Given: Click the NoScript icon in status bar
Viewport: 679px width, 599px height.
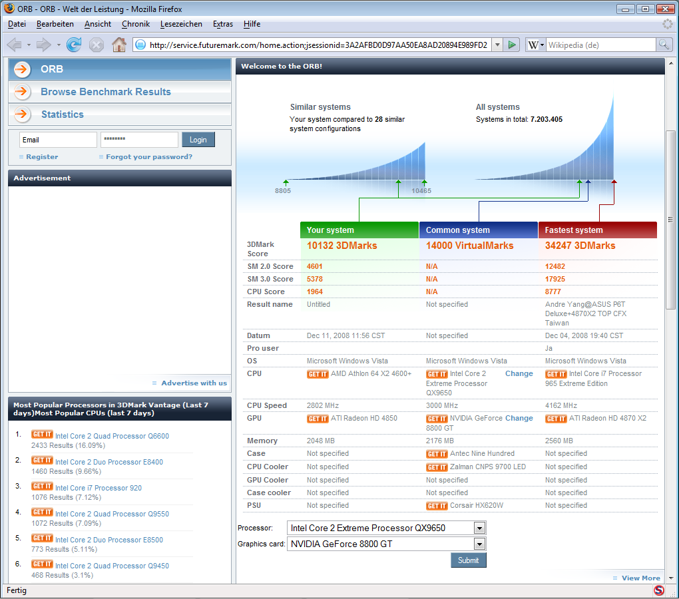Looking at the screenshot, I should click(x=659, y=590).
